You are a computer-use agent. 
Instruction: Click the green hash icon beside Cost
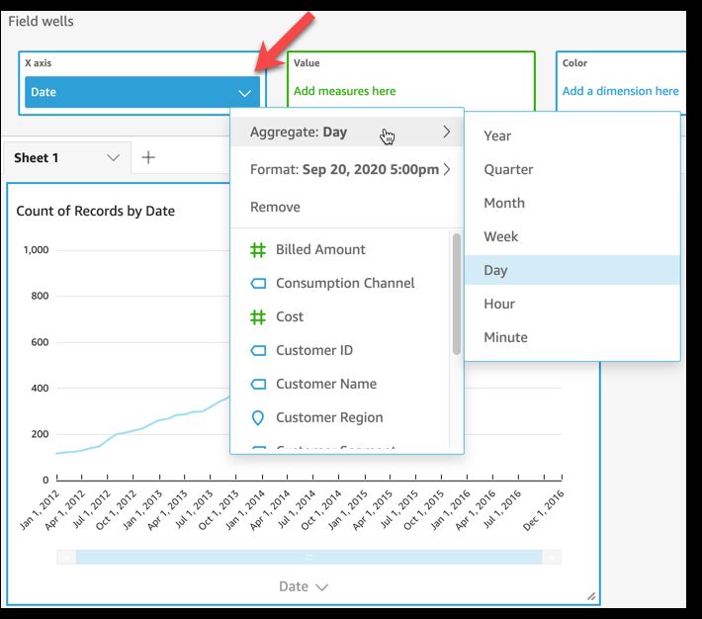tap(258, 317)
